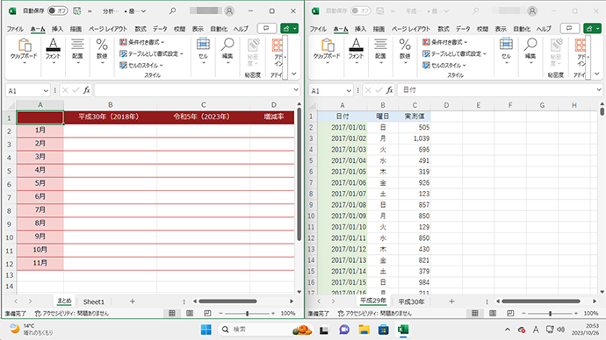Expand Conditional Formatting dropdown in left window
This screenshot has height=340, width=606.
point(162,42)
